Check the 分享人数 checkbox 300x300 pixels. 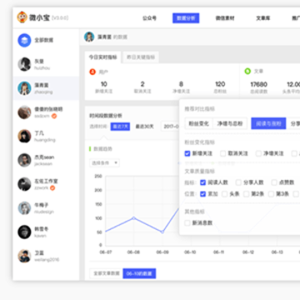[238, 182]
